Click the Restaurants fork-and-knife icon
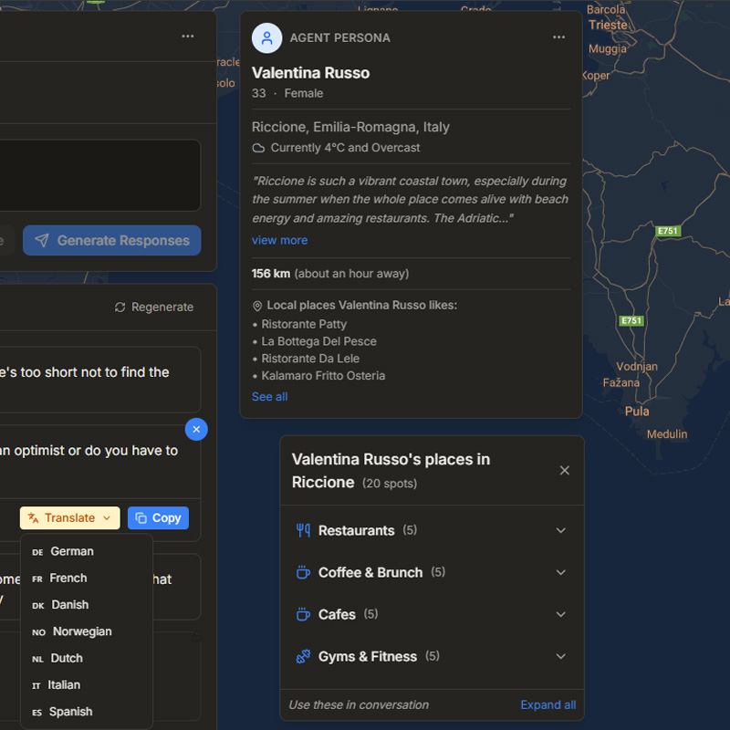This screenshot has width=730, height=730. click(303, 530)
